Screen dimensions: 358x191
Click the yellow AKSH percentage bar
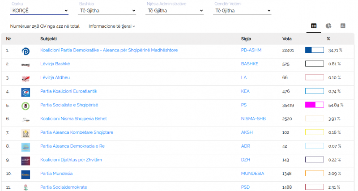coord(315,132)
